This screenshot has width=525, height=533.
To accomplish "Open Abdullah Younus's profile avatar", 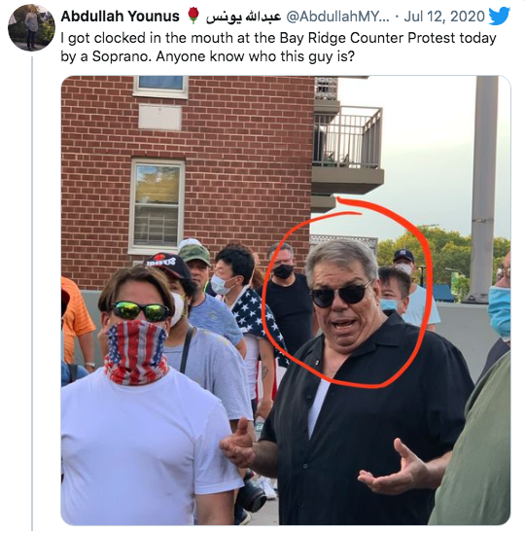I will click(x=31, y=27).
